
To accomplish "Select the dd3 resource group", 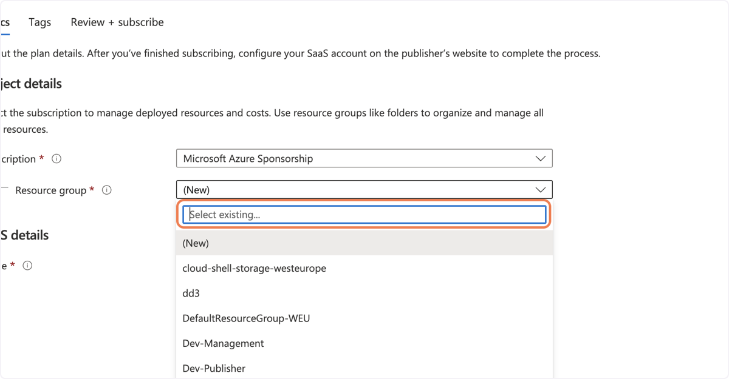I will 364,293.
